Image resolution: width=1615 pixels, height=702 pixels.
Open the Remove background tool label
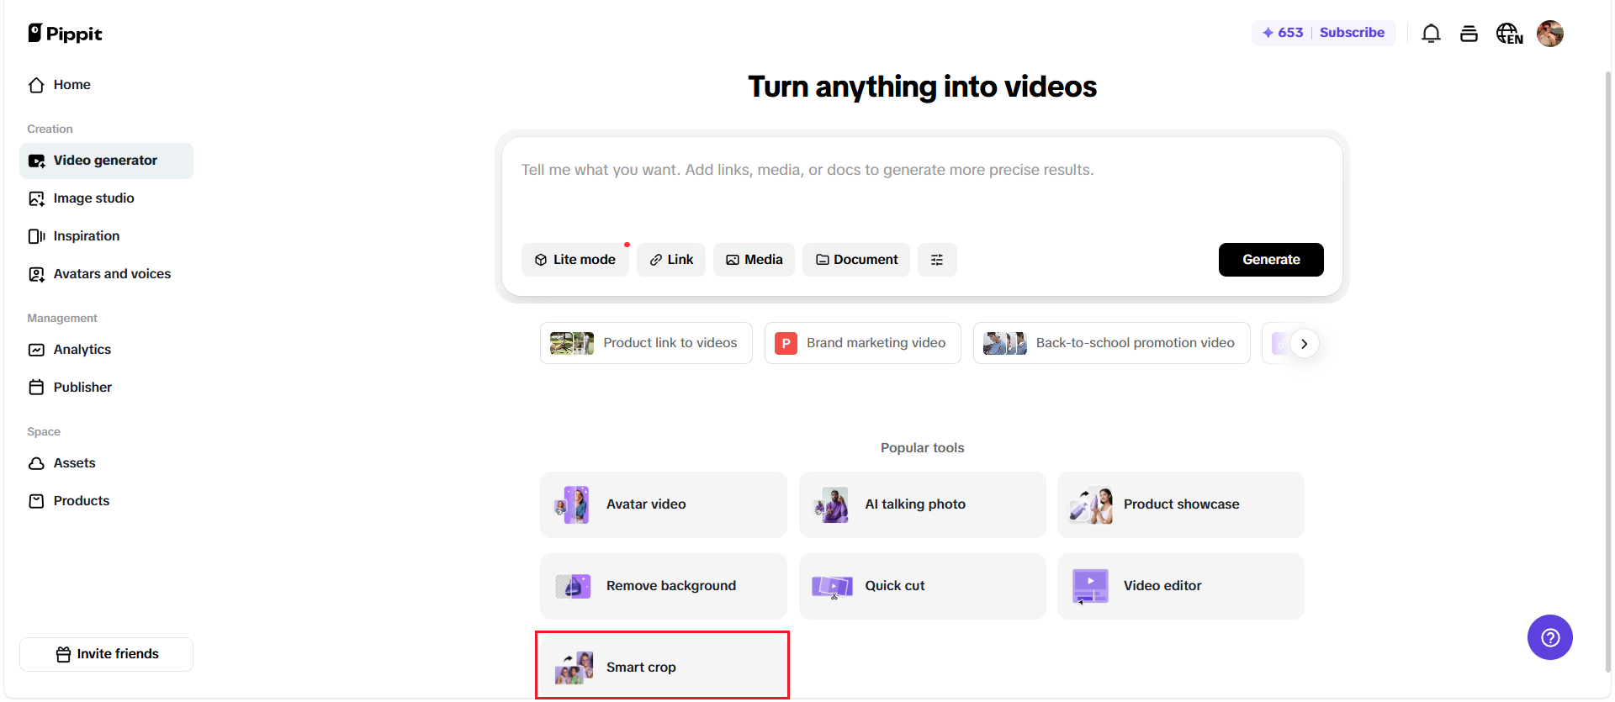(671, 586)
